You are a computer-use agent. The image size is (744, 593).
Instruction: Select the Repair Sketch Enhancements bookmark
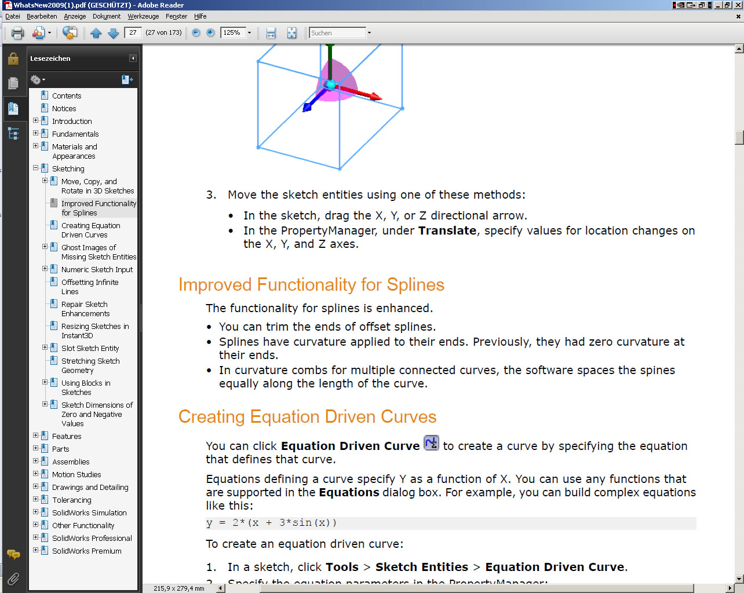click(86, 309)
